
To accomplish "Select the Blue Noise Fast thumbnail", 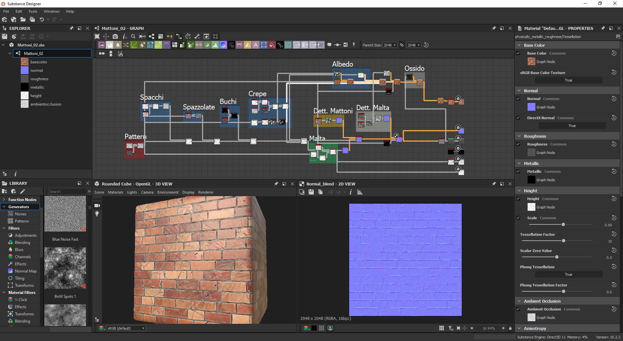I will point(65,214).
